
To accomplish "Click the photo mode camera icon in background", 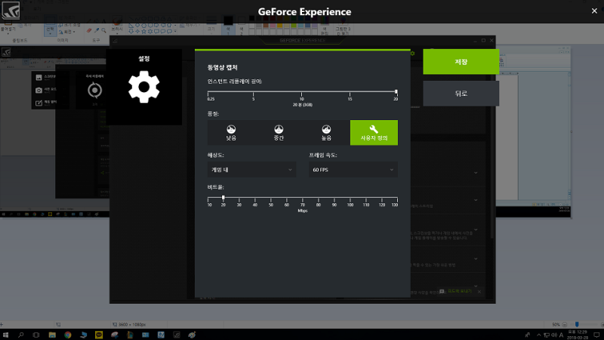I will click(x=39, y=90).
